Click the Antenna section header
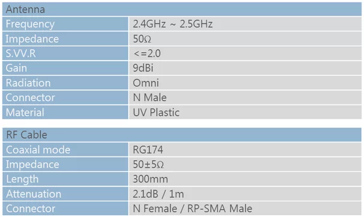 [182, 9]
